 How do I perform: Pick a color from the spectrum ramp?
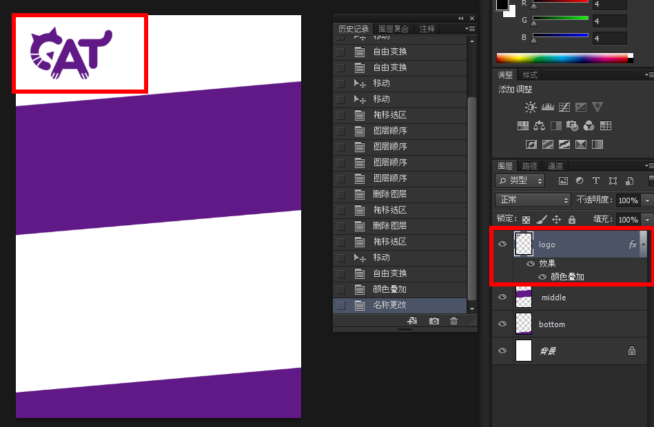(562, 58)
